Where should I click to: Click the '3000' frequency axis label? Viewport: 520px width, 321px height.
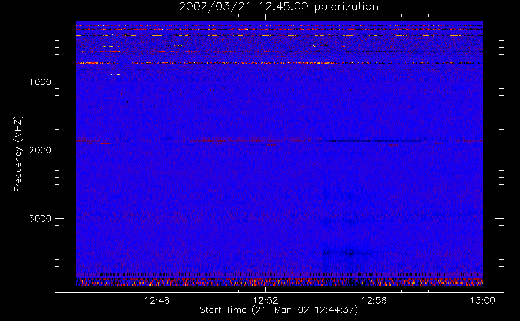click(40, 219)
